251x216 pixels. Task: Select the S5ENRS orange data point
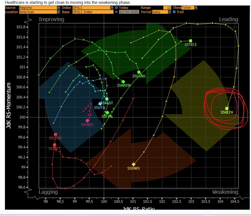click(x=134, y=164)
